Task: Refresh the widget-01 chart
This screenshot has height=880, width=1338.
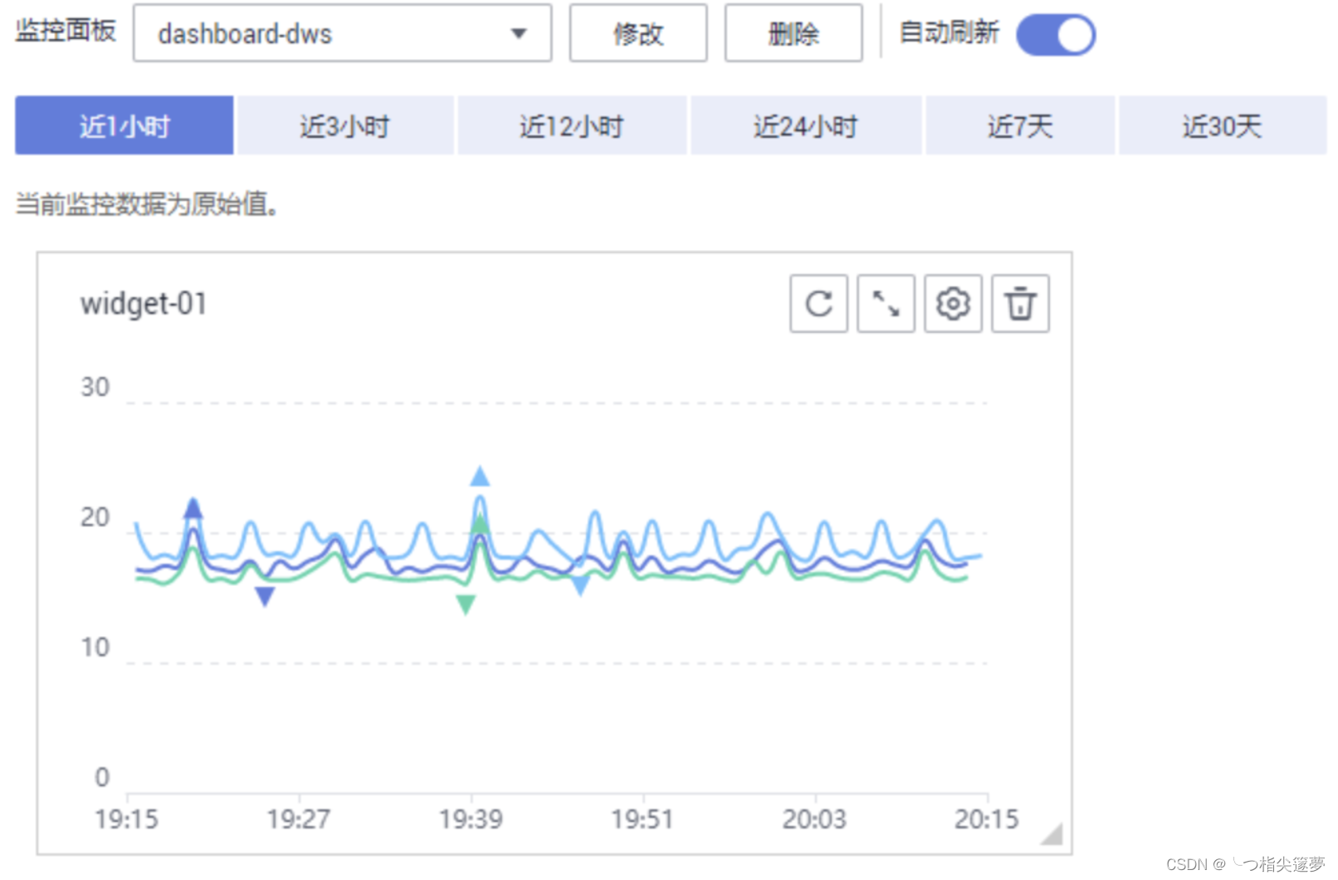Action: (818, 304)
